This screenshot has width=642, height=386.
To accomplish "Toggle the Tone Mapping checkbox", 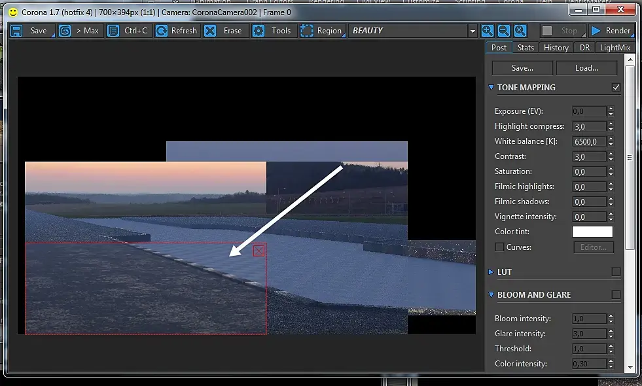I will (x=616, y=87).
